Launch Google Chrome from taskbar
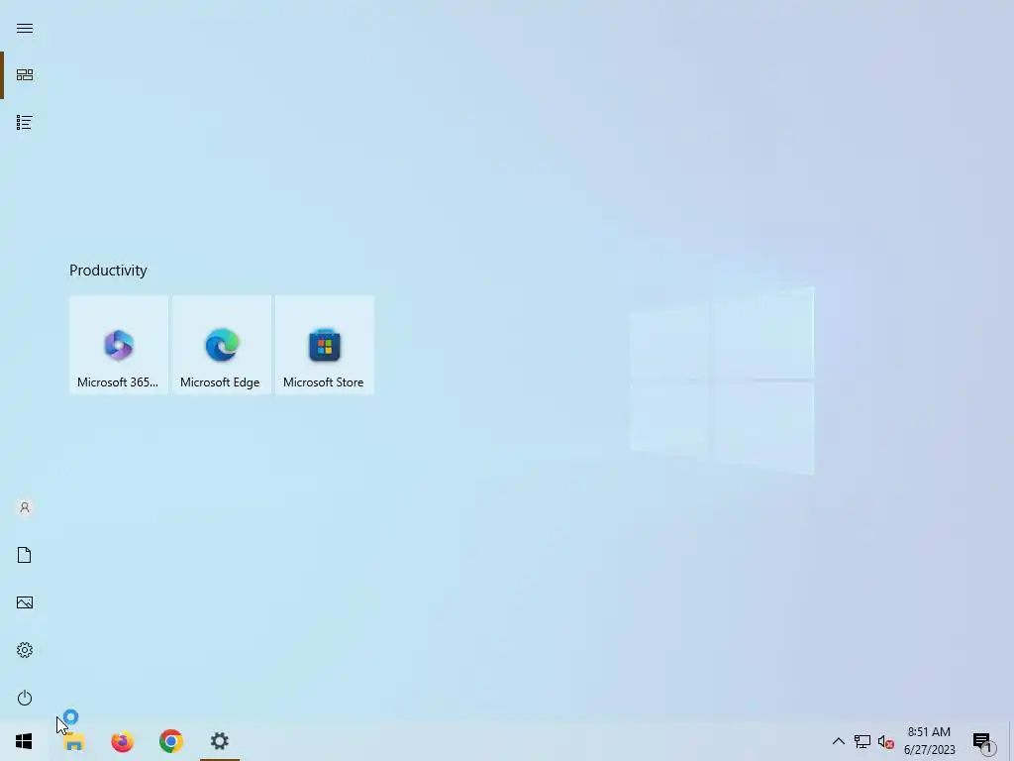Screen dimensions: 1014x761 click(x=171, y=741)
